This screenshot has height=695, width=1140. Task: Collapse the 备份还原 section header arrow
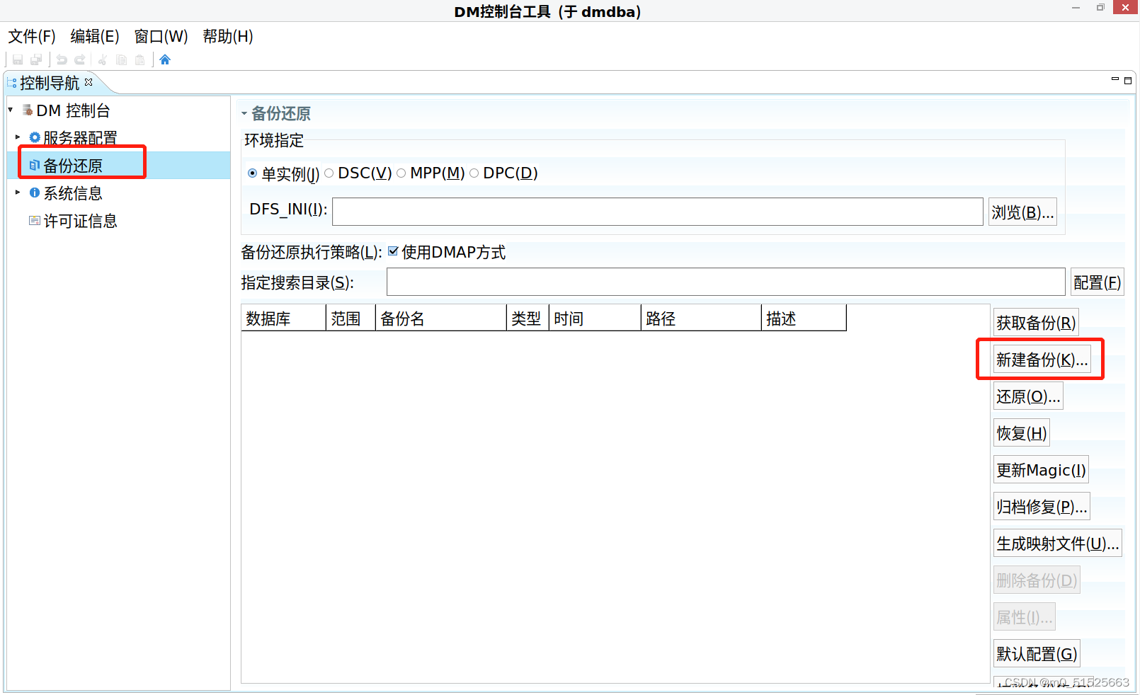pyautogui.click(x=244, y=113)
